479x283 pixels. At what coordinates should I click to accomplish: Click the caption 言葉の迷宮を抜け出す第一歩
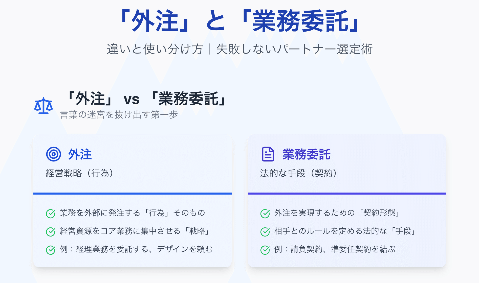pyautogui.click(x=119, y=115)
